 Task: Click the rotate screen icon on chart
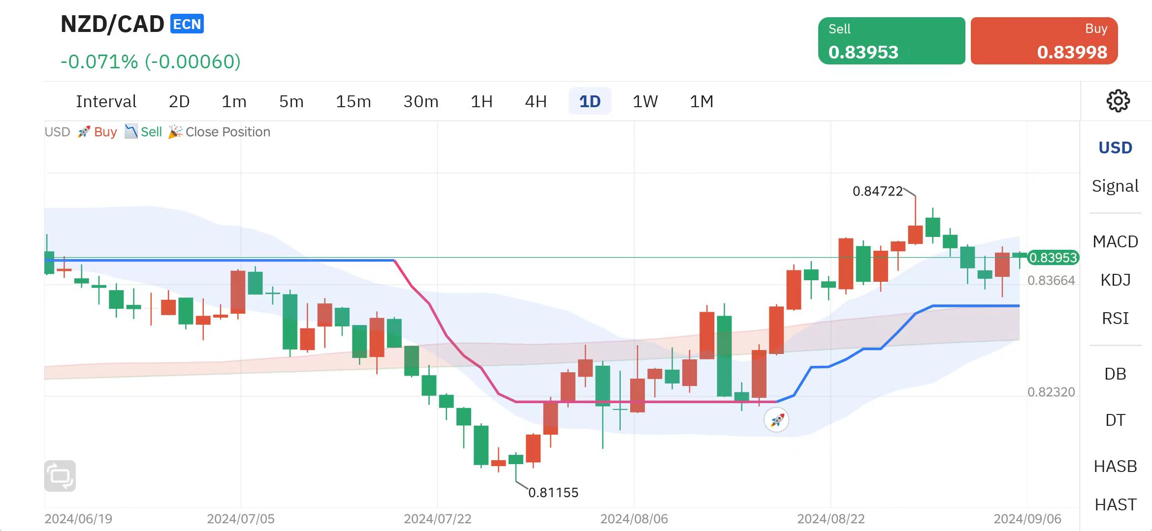click(60, 475)
